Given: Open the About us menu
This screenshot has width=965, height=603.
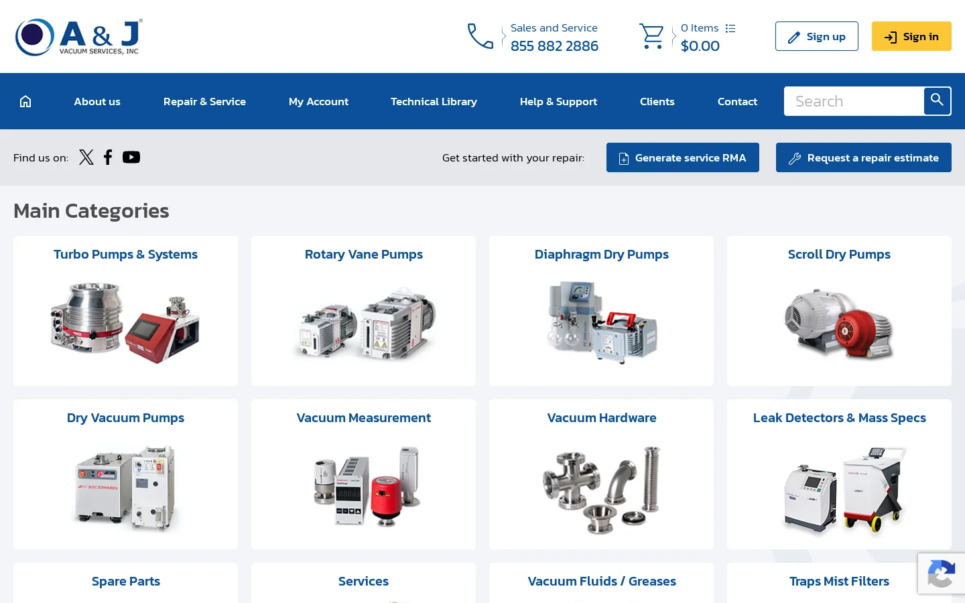Looking at the screenshot, I should (x=97, y=101).
